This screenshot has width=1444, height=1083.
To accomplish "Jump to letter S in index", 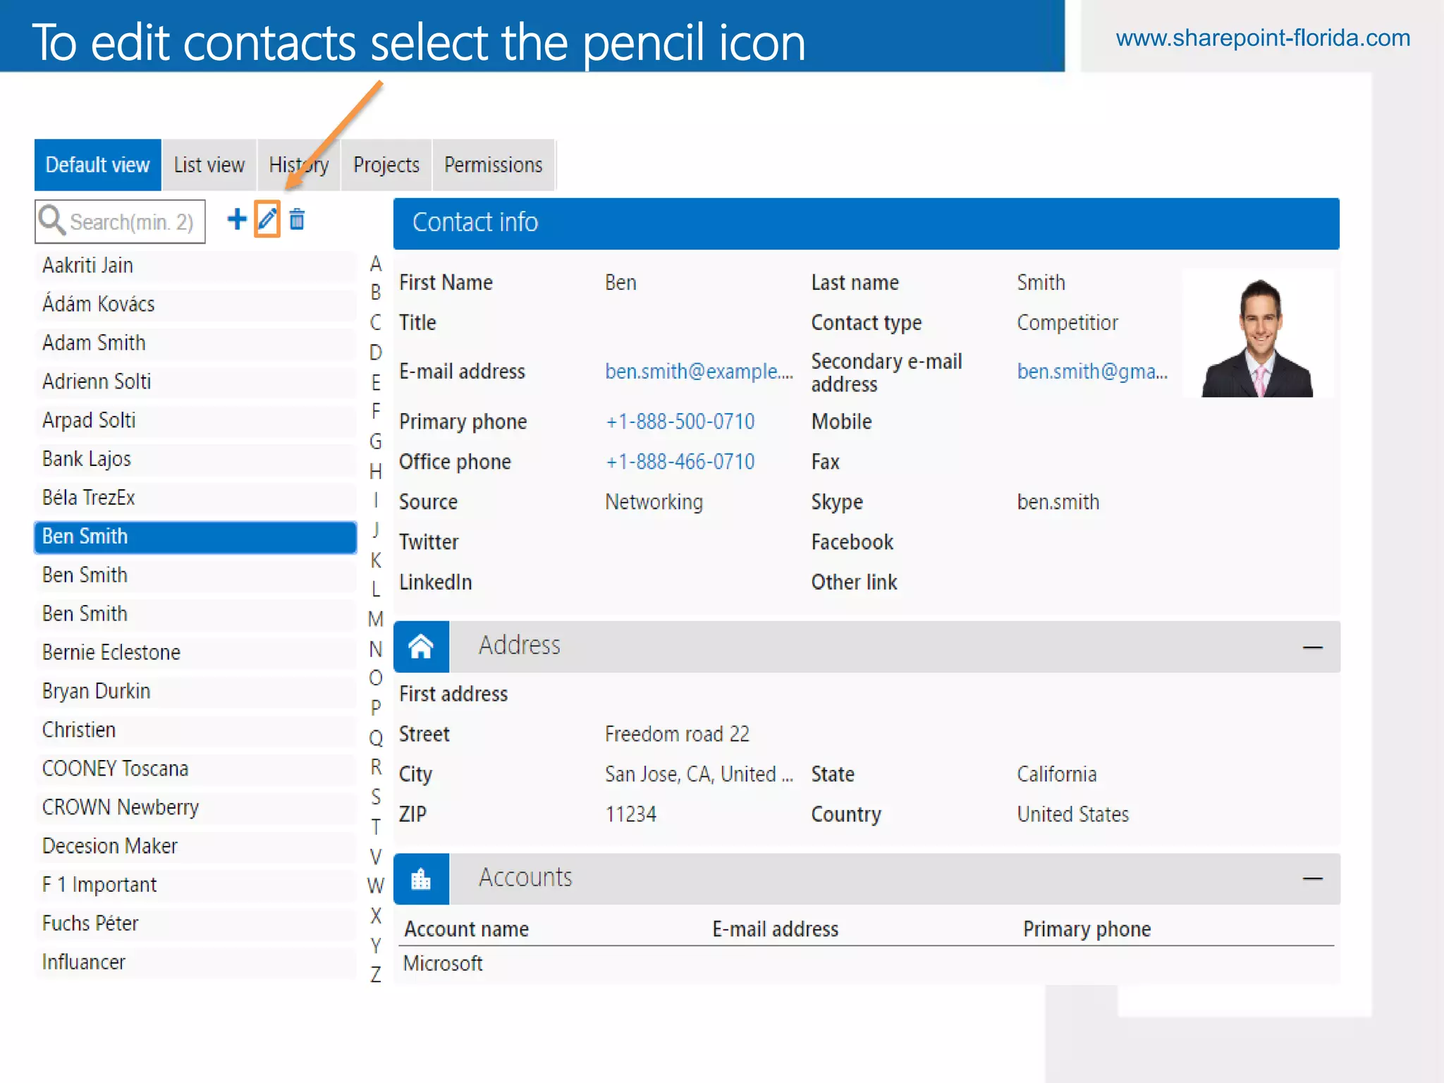I will coord(376,797).
